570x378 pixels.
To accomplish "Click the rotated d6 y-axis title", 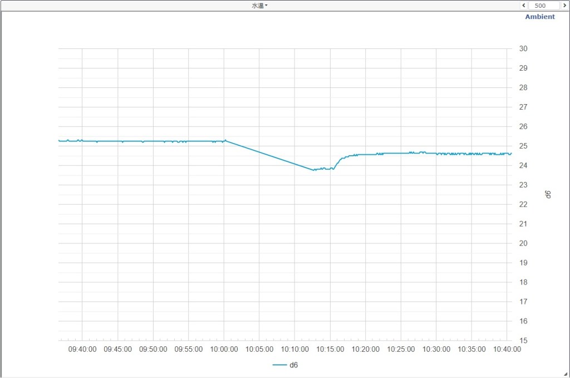I will pos(547,194).
